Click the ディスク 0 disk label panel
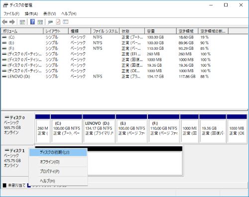249x197 pixels. coord(17,128)
